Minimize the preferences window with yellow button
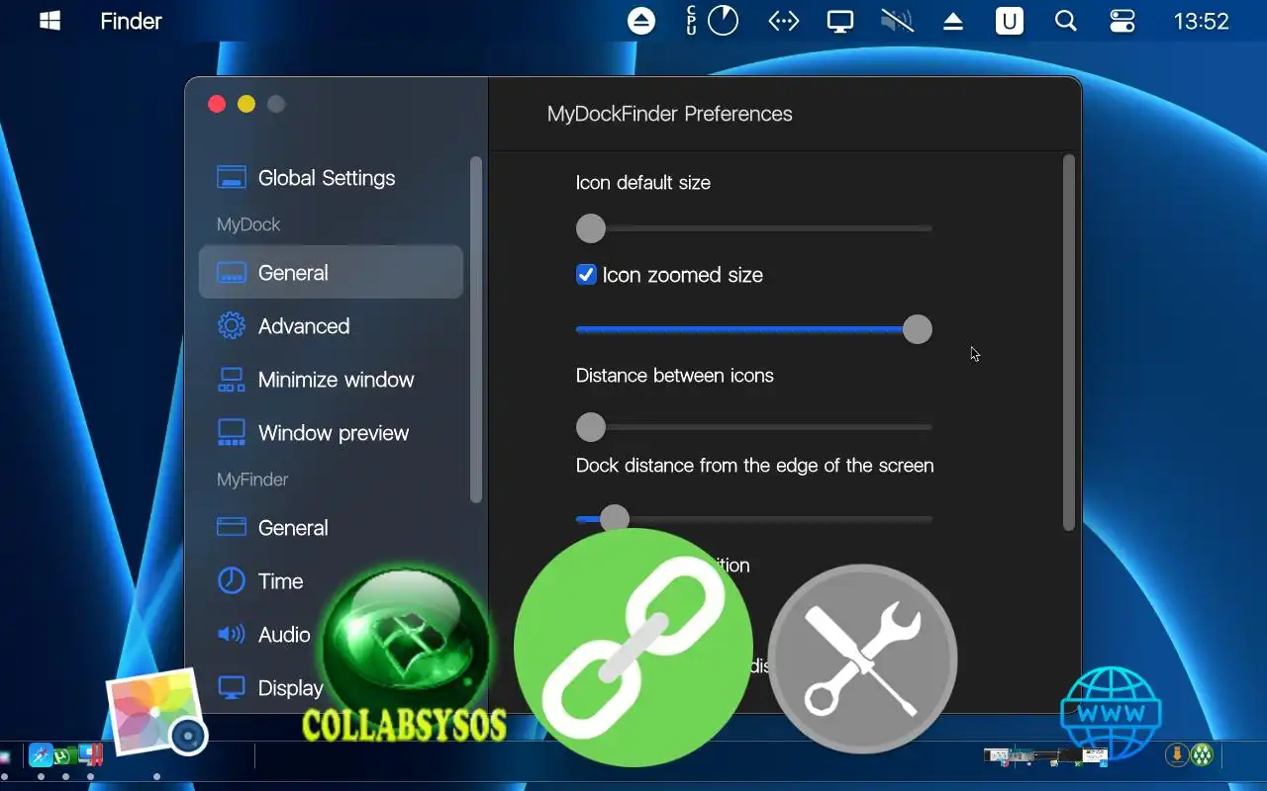 tap(246, 104)
